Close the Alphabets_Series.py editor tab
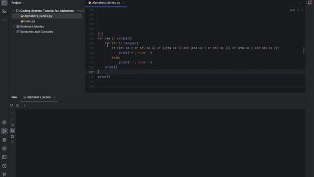 (x=123, y=3)
